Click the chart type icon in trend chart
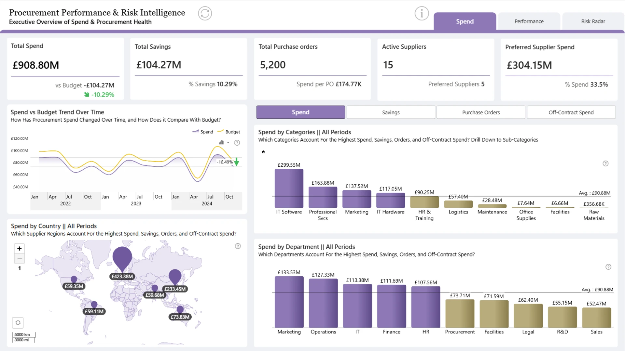 coord(221,142)
